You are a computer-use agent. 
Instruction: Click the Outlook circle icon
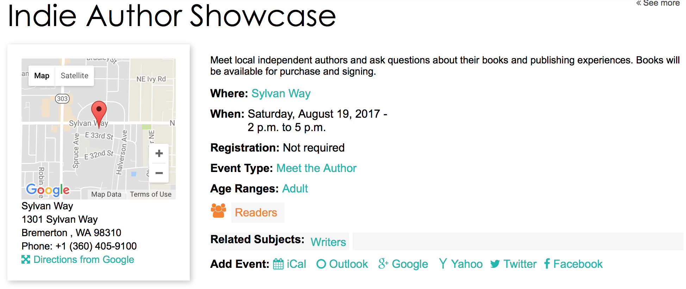[x=321, y=264]
